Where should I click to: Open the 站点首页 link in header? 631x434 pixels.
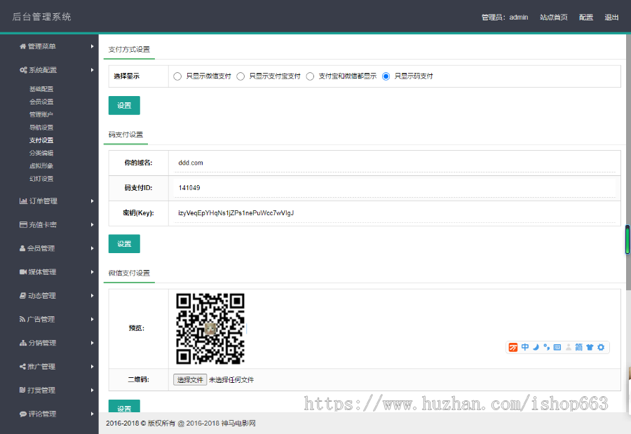coord(554,18)
